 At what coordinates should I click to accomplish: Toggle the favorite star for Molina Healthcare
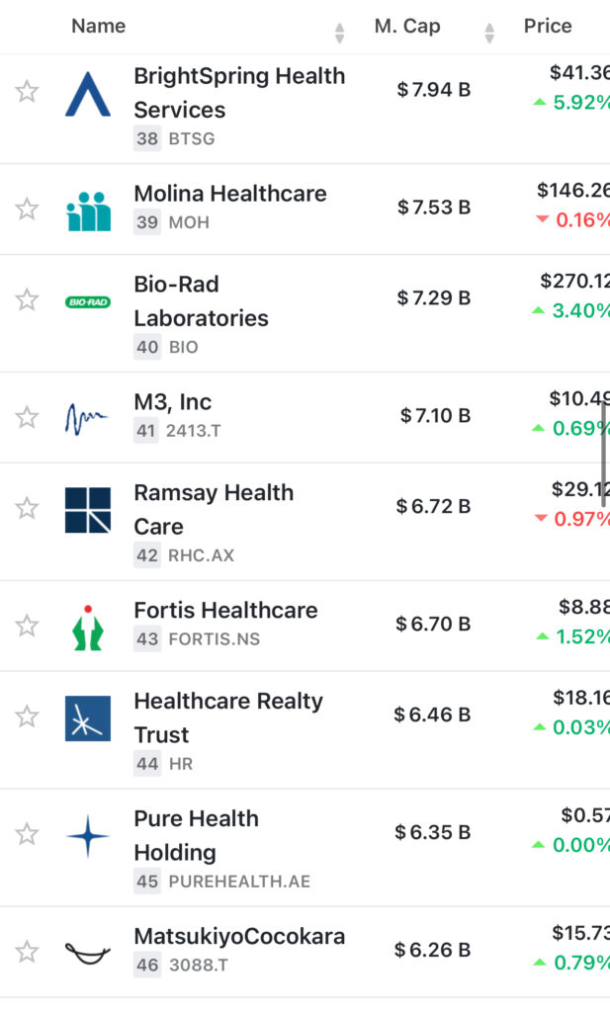coord(27,209)
